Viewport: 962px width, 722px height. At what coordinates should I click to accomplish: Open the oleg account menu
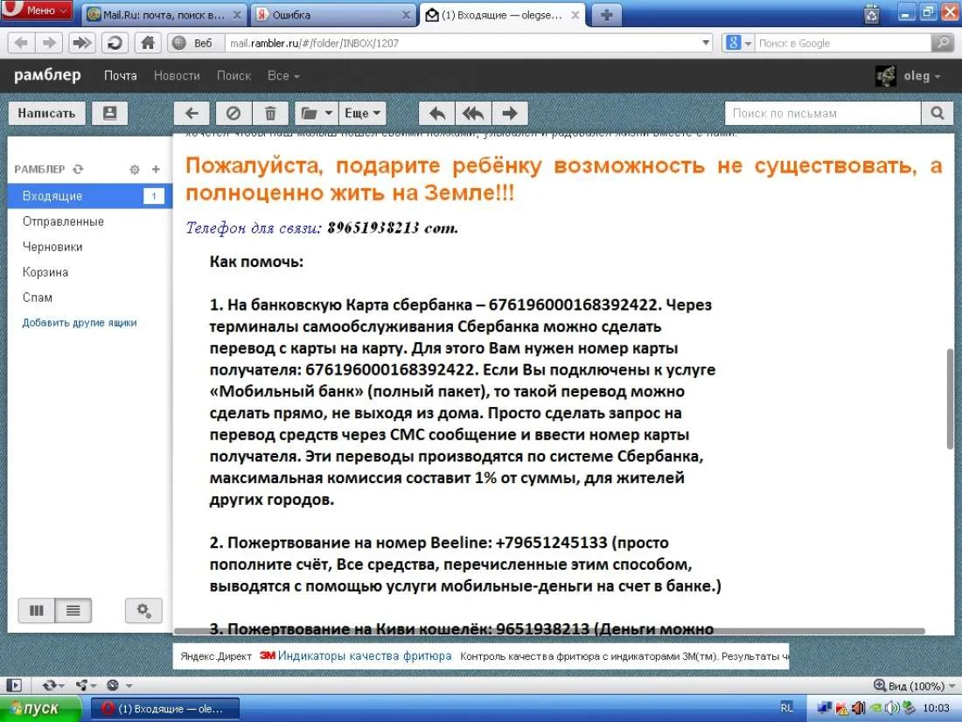[x=922, y=76]
